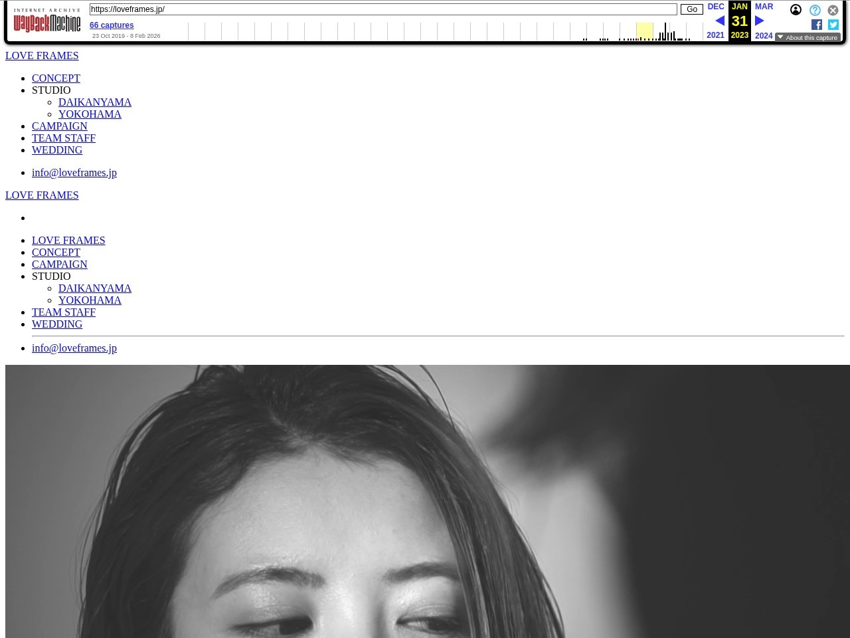Click the bulleted LOVE FRAMES menu item
This screenshot has height=638, width=850.
68,241
